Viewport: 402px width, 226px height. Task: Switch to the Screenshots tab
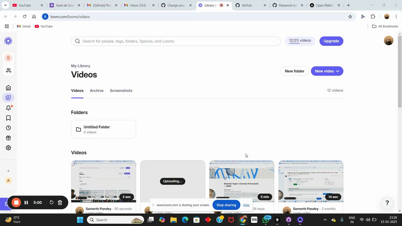click(121, 91)
